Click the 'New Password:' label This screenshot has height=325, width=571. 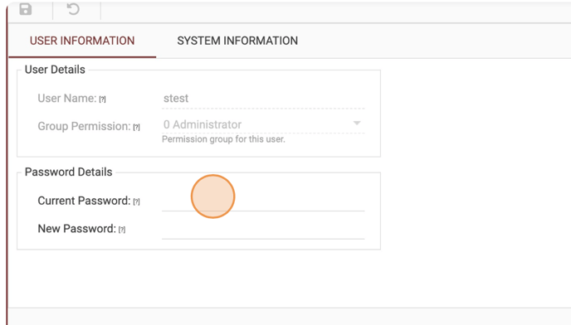[77, 229]
